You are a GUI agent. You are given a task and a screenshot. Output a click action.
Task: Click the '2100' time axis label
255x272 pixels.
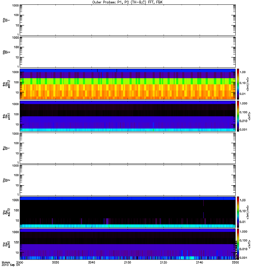[x=128, y=262]
